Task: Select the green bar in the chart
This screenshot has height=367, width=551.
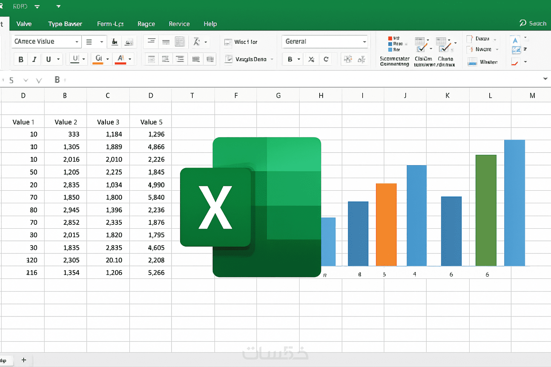Action: 486,210
